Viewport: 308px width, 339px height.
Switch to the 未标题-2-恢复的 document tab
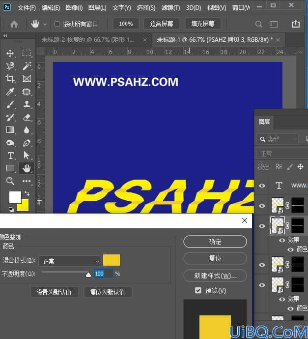click(87, 40)
